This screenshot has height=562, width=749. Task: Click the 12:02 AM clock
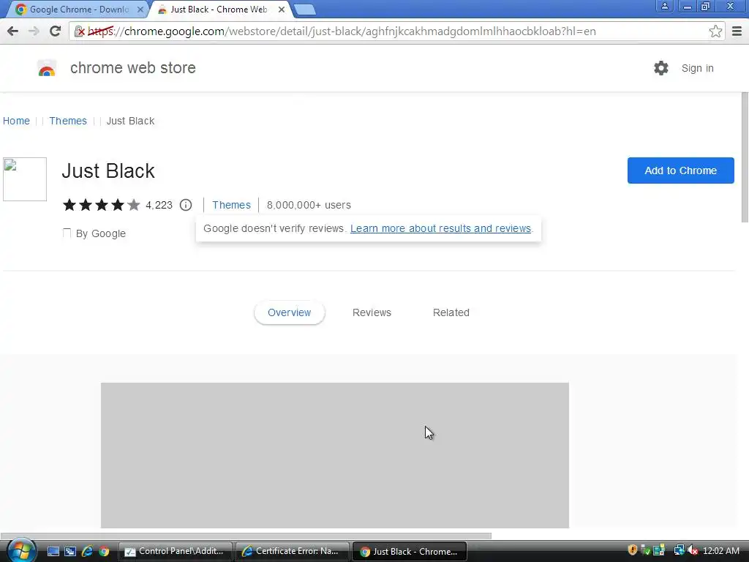point(720,551)
